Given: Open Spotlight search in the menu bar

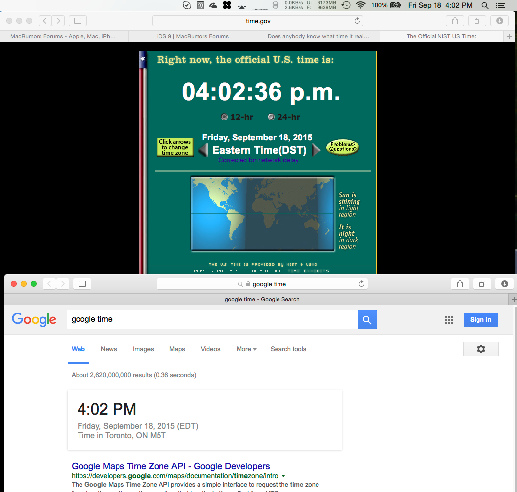Looking at the screenshot, I should [485, 5].
